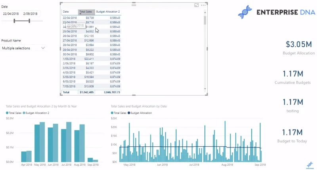
Task: Click the end date field 2/09/2018
Action: click(x=31, y=14)
